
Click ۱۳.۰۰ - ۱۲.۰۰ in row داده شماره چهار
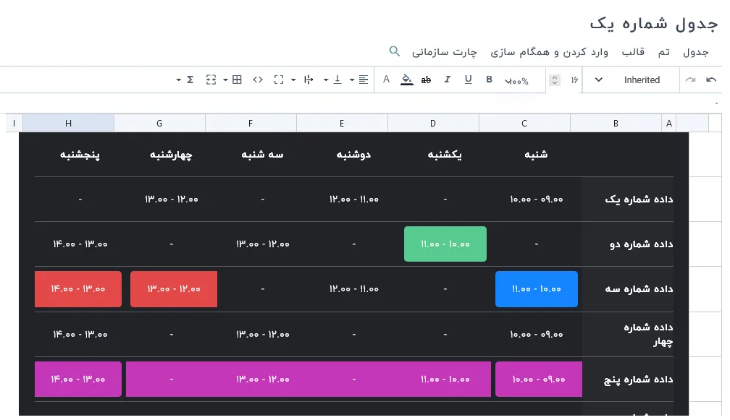(263, 335)
